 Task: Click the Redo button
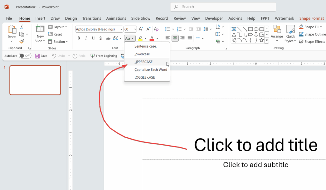click(79, 56)
